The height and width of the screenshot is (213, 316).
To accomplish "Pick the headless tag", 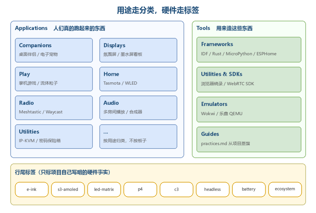I will click(213, 189).
